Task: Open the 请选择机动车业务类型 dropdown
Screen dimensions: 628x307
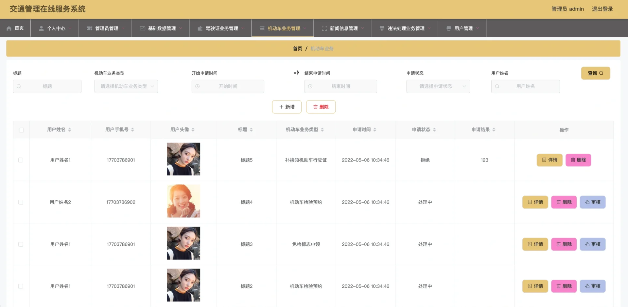Action: [126, 86]
